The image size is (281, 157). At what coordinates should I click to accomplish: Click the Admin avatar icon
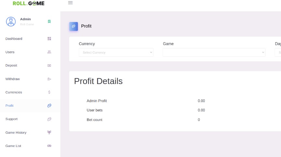tap(11, 21)
